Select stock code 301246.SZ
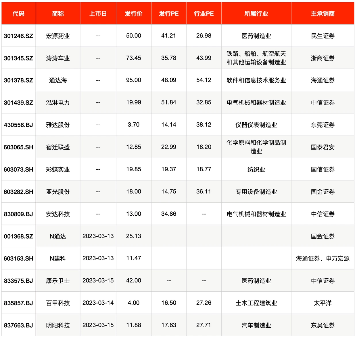The image size is (357, 338). (x=18, y=36)
